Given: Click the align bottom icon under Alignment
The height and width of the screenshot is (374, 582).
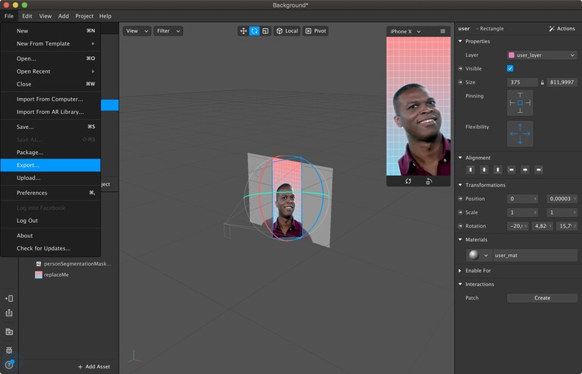Looking at the screenshot, I should click(498, 170).
